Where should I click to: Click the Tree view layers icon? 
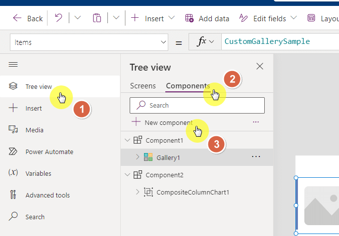tap(13, 86)
